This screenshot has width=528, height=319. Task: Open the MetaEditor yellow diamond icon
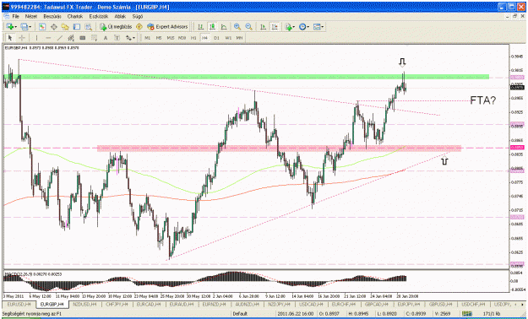click(139, 27)
